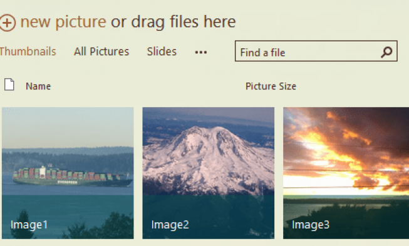Select the sunset clouds photo thumbnail

[x=346, y=173]
